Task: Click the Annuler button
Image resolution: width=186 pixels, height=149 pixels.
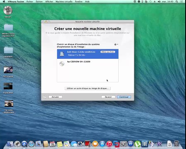Action: [55, 97]
